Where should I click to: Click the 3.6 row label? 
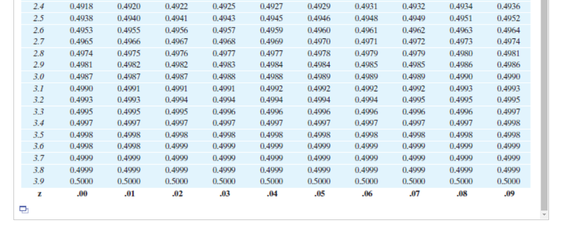[x=39, y=146]
